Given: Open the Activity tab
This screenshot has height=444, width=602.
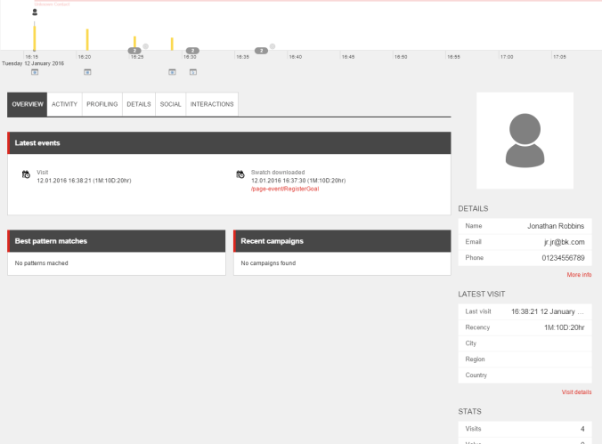Looking at the screenshot, I should (64, 104).
